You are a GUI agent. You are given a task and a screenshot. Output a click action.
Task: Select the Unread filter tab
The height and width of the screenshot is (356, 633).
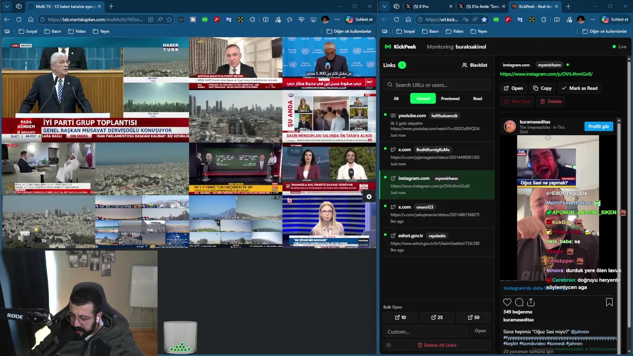point(423,98)
